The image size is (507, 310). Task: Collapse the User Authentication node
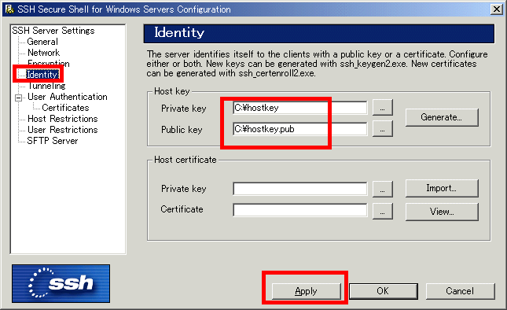[x=19, y=98]
